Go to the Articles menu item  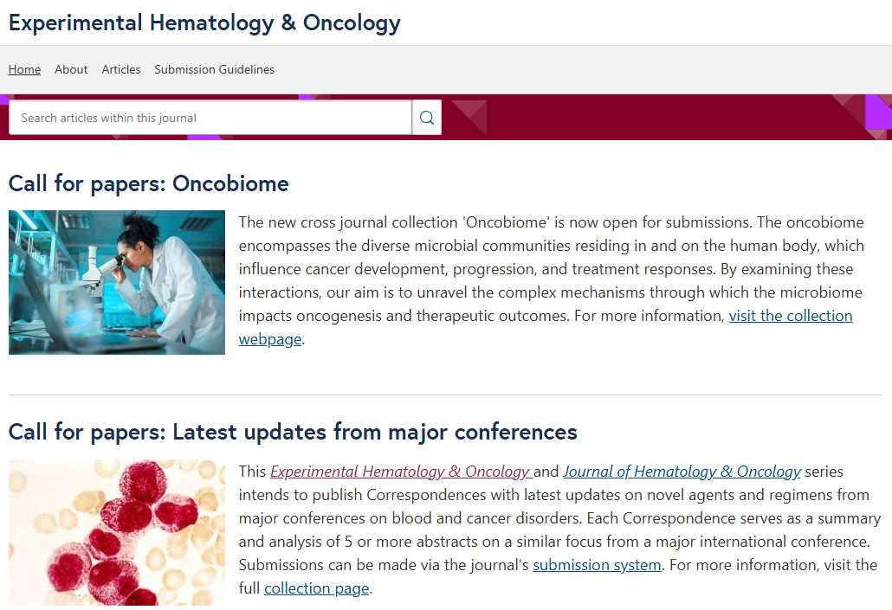pyautogui.click(x=121, y=69)
